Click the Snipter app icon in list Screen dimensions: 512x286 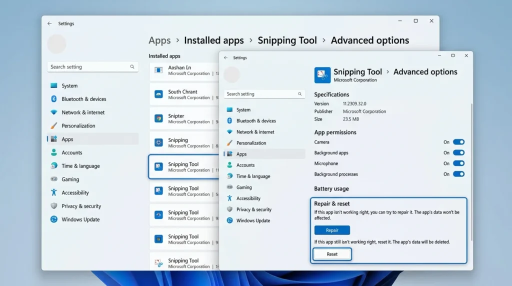coord(158,118)
